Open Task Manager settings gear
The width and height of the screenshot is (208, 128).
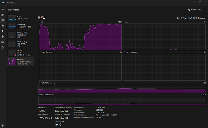click(2, 126)
